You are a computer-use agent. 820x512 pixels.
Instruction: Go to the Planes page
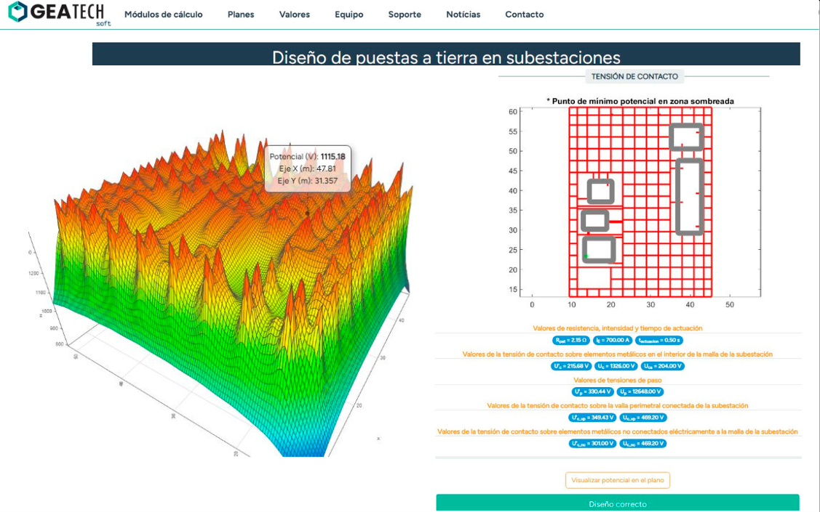[241, 15]
